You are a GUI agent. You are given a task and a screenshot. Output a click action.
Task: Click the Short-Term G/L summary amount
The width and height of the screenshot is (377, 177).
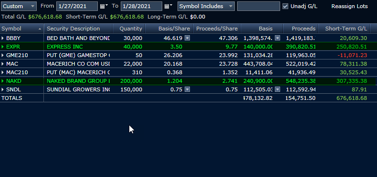127,17
